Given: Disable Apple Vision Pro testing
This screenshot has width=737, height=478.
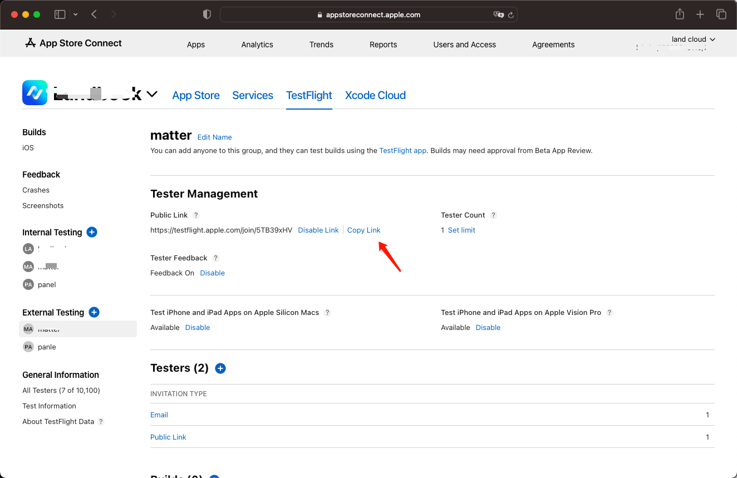Looking at the screenshot, I should point(488,327).
